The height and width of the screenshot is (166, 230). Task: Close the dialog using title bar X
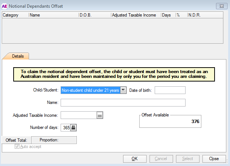point(221,6)
